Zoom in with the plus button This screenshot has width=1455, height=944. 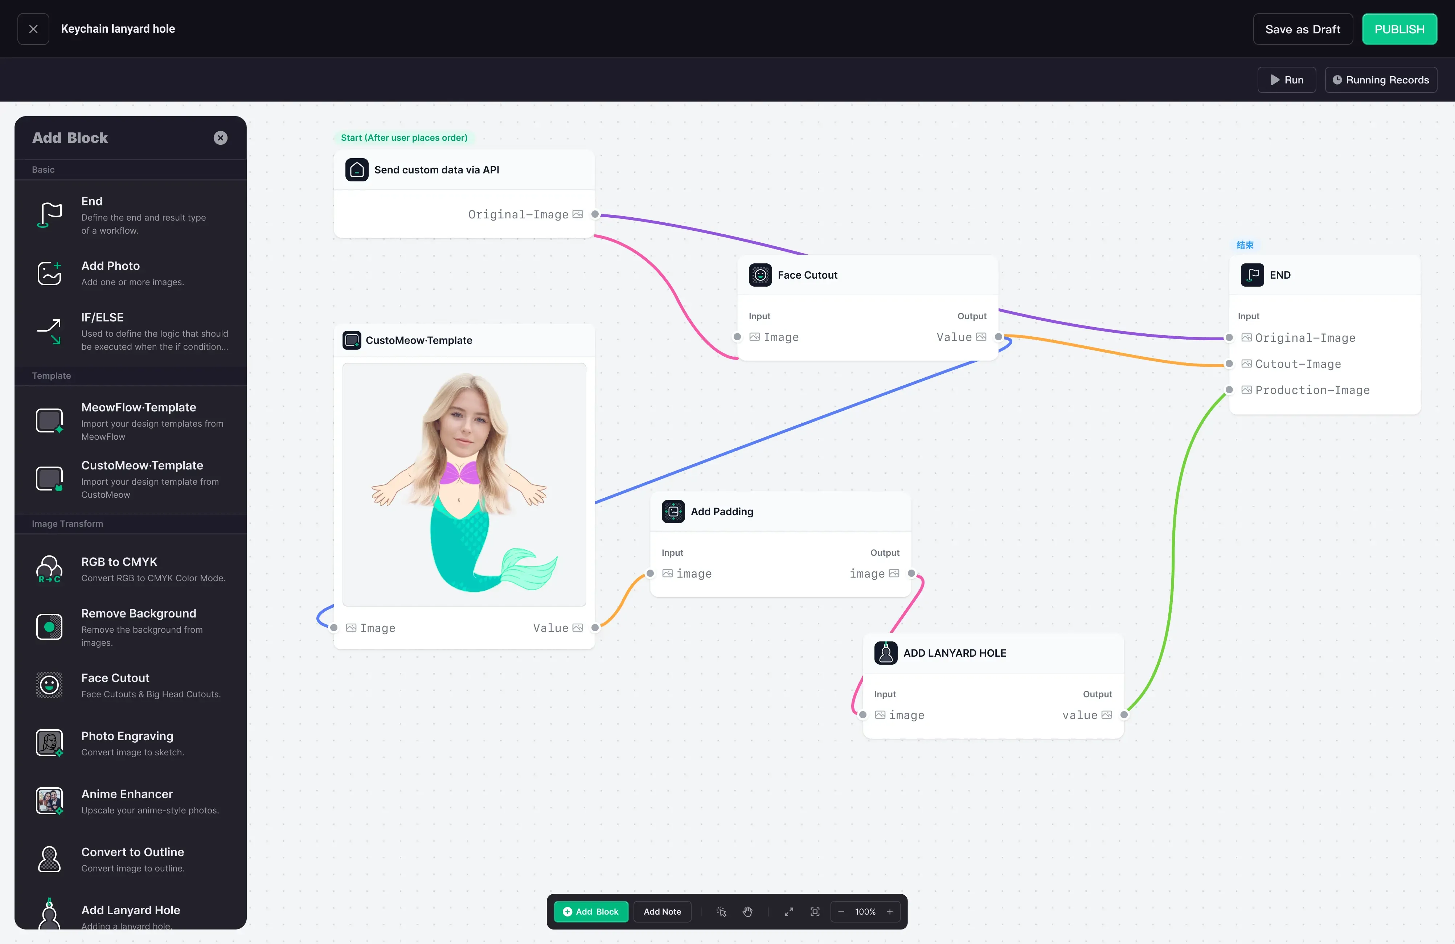(890, 912)
